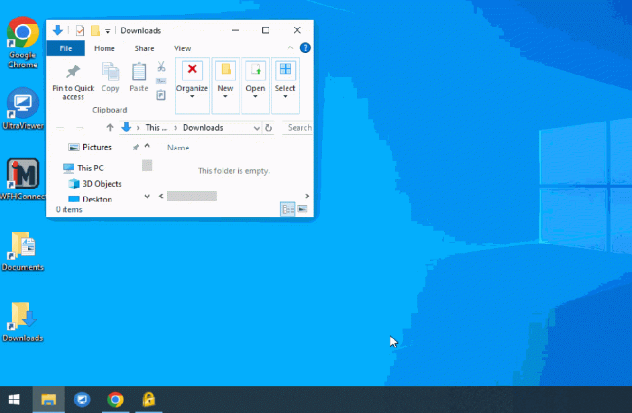
Task: Go up one folder level arrow
Action: (109, 128)
